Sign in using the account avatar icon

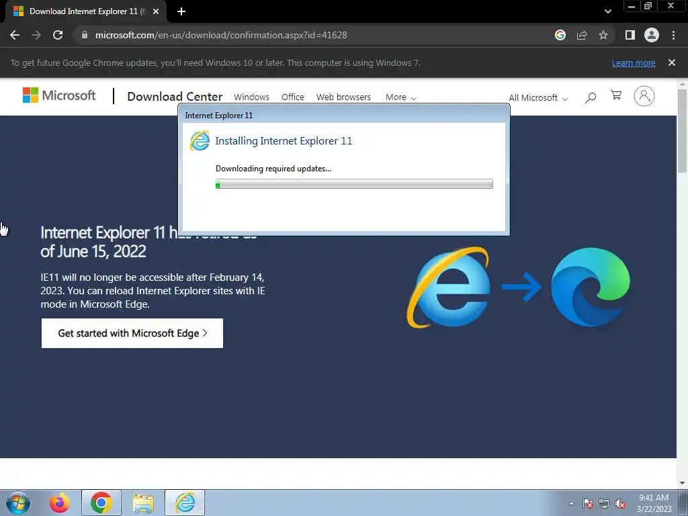point(644,96)
